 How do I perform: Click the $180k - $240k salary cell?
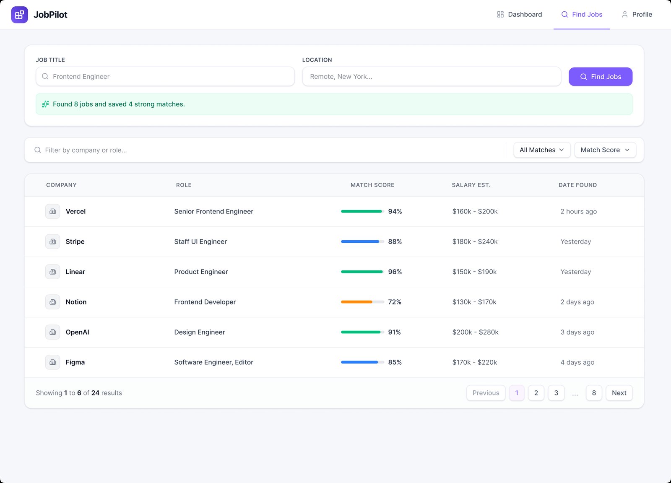point(475,241)
